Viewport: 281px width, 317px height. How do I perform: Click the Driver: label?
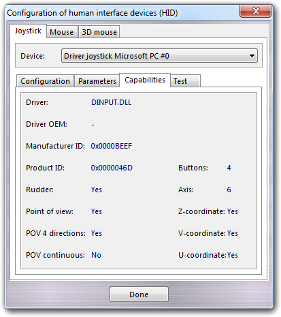(37, 102)
